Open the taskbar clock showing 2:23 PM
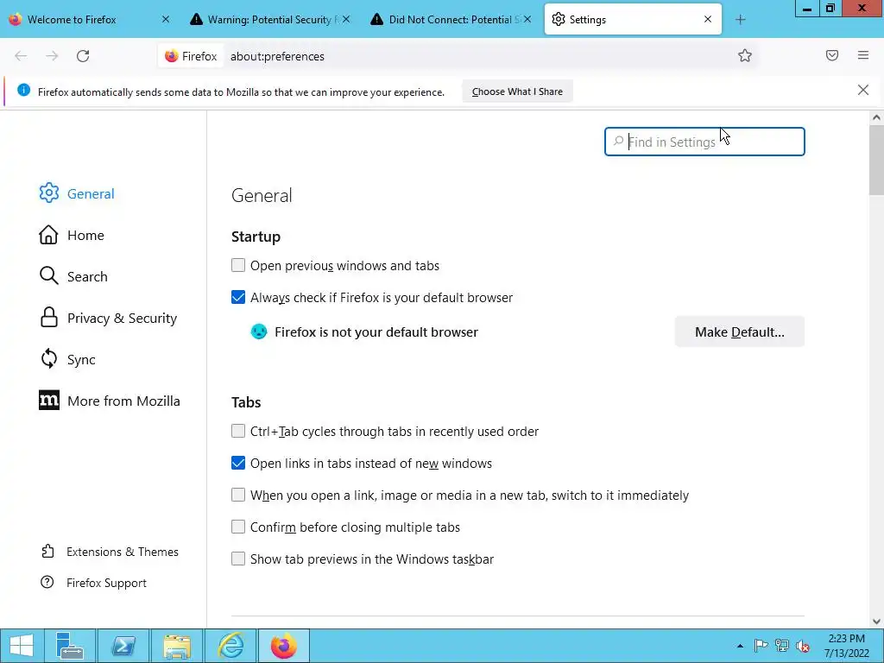Viewport: 884px width, 663px height. click(x=846, y=646)
